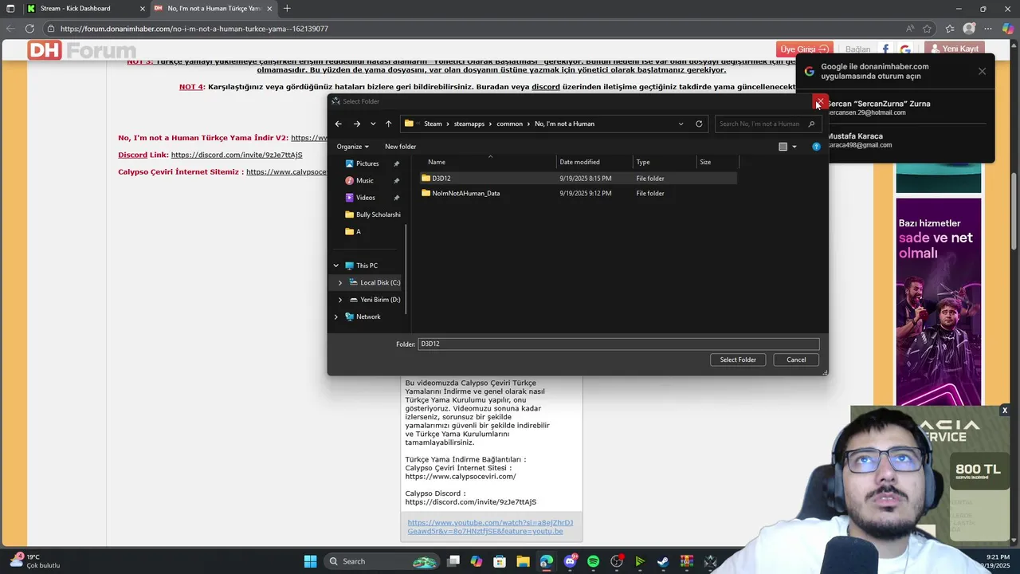Image resolution: width=1020 pixels, height=574 pixels.
Task: Open weather widget showing 19°C
Action: 36,561
